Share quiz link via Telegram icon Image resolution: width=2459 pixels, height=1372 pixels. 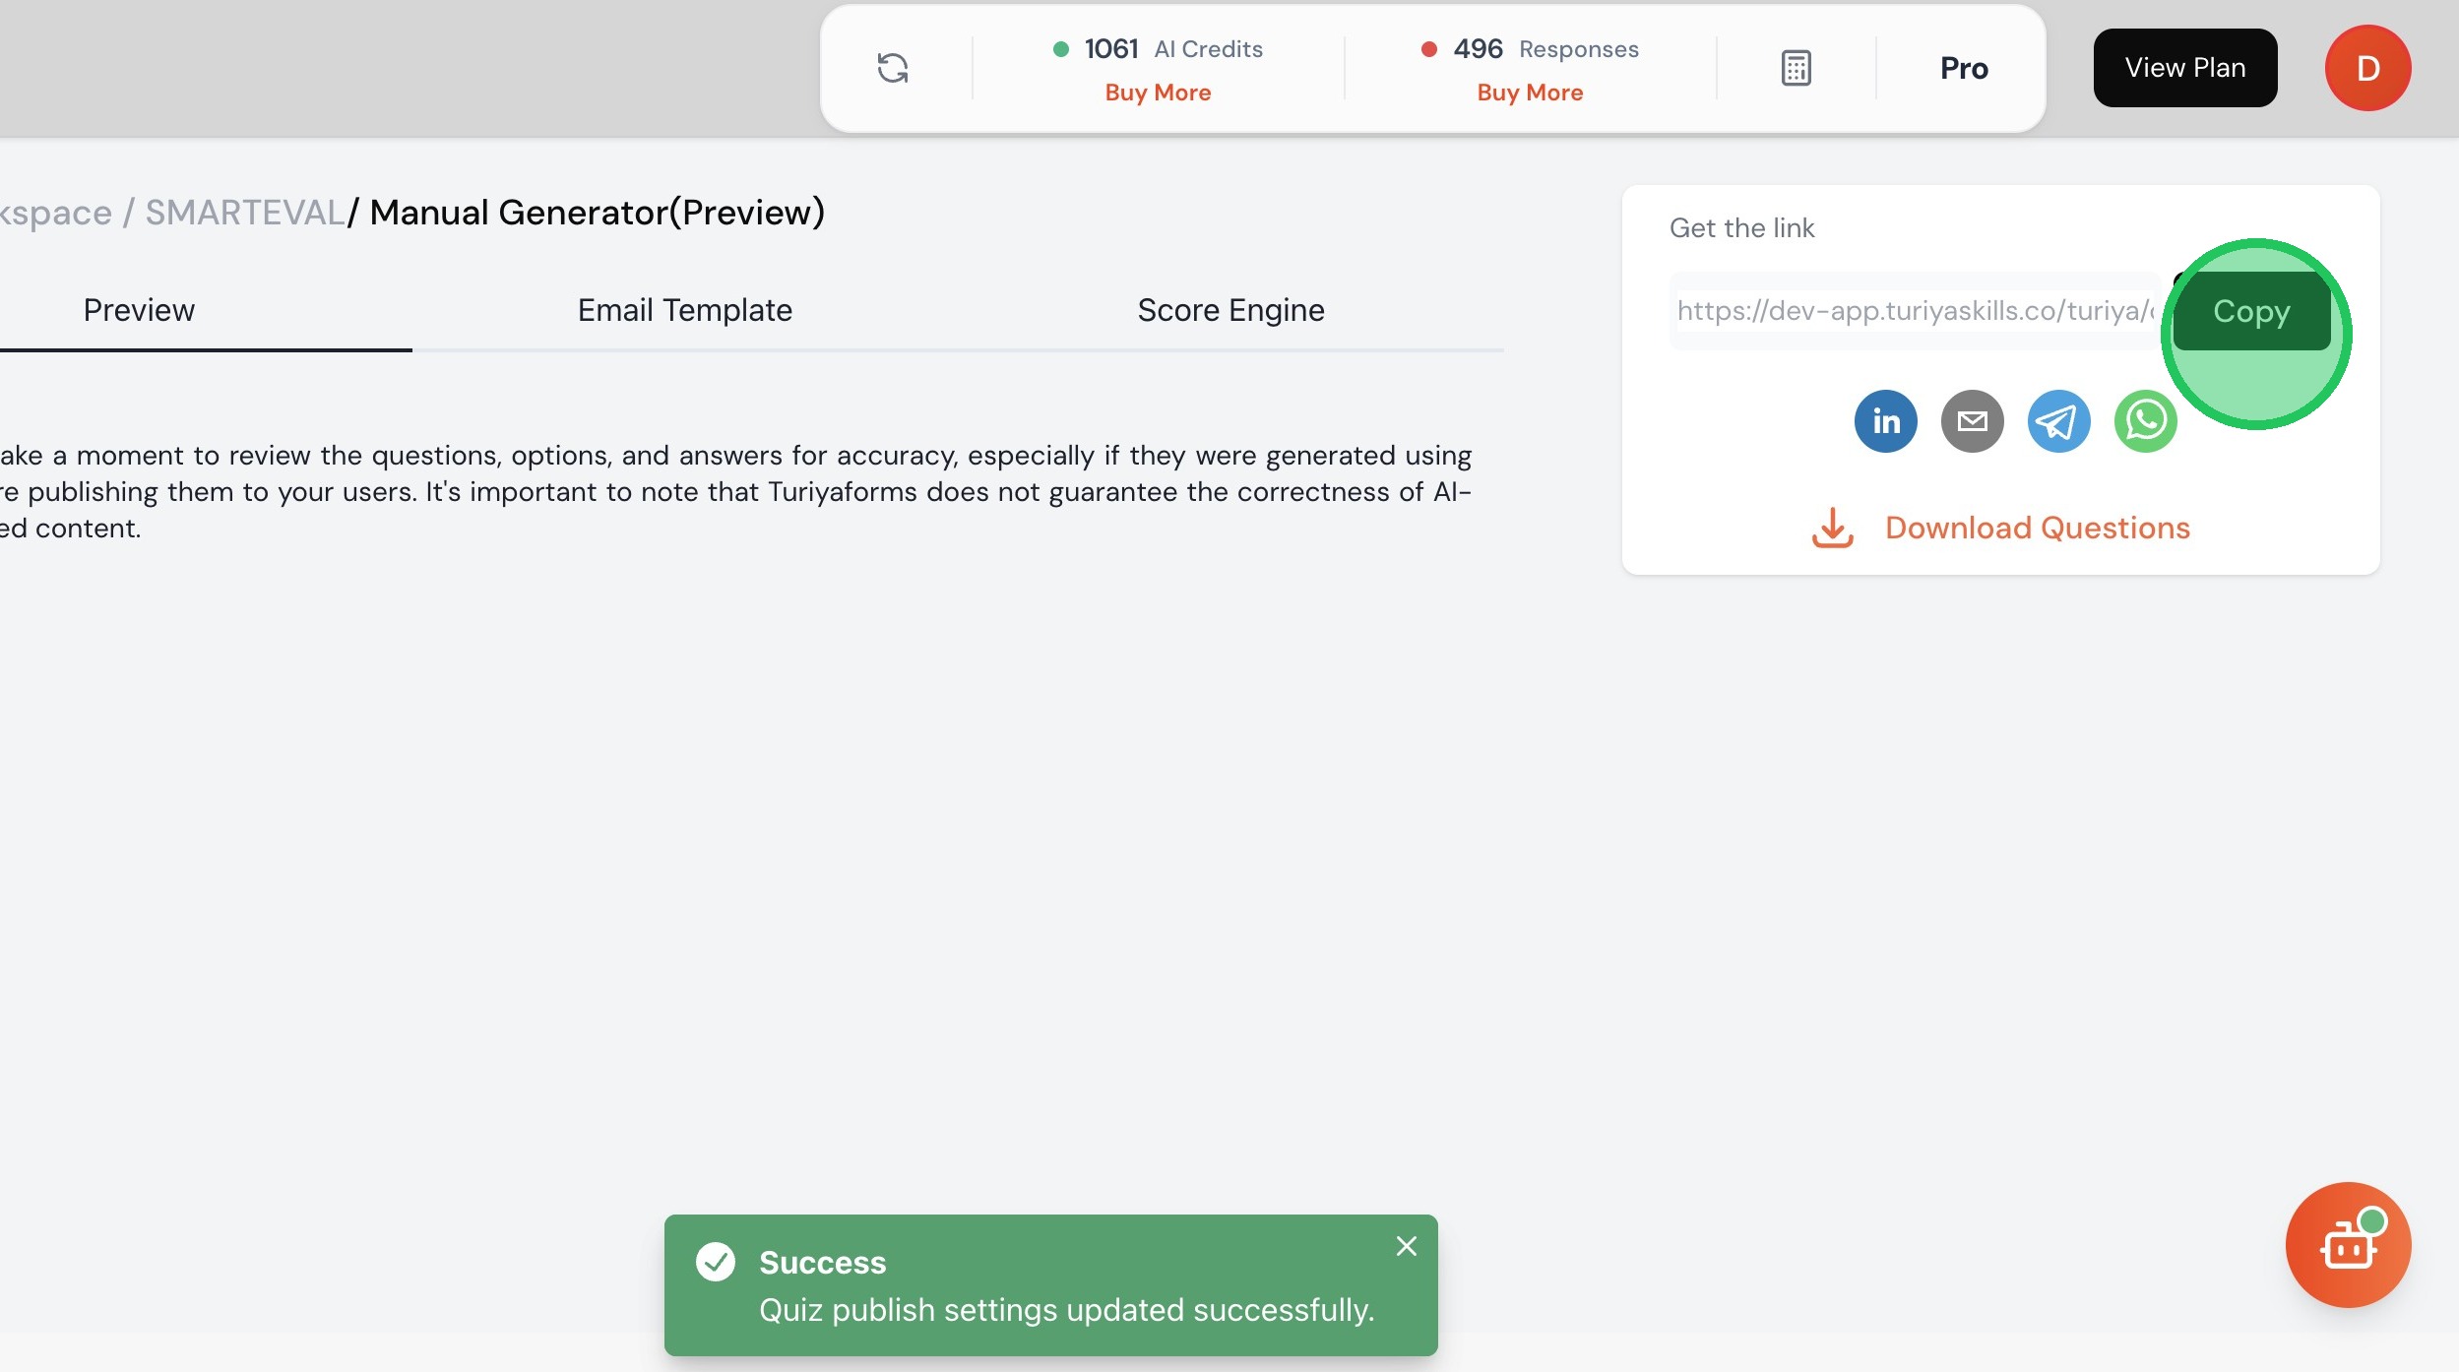2058,421
